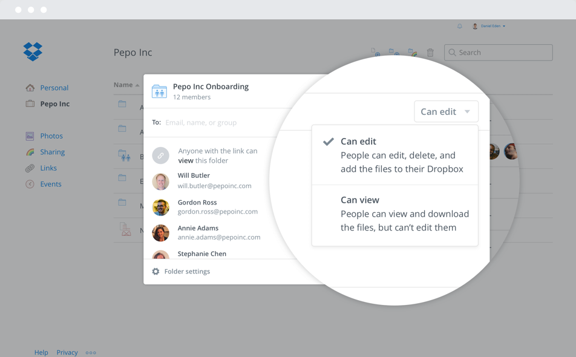
Task: Click Gordon Ross's avatar
Action: (x=160, y=208)
